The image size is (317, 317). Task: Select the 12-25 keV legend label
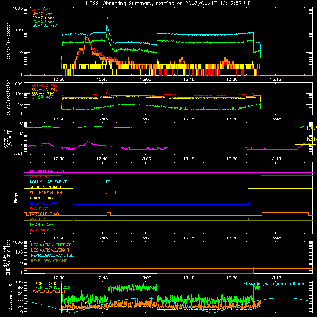click(x=44, y=17)
